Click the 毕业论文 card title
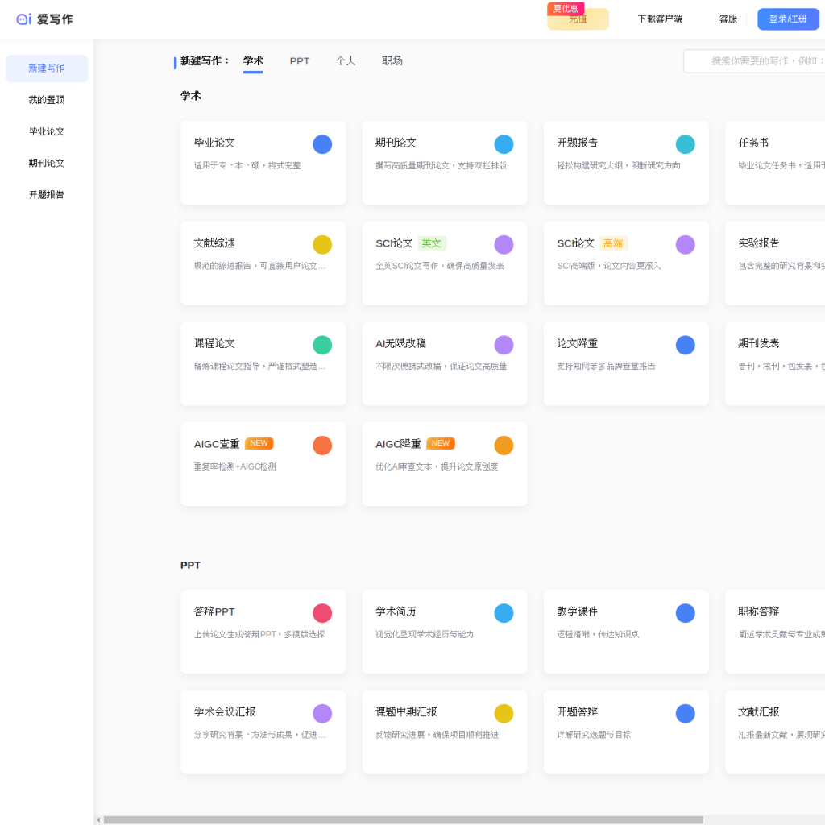 [214, 143]
